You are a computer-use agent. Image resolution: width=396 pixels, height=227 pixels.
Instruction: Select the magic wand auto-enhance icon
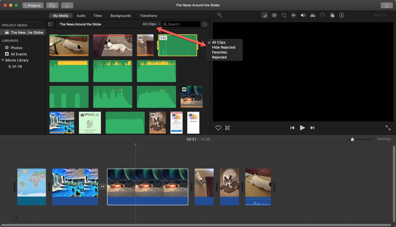(x=220, y=15)
